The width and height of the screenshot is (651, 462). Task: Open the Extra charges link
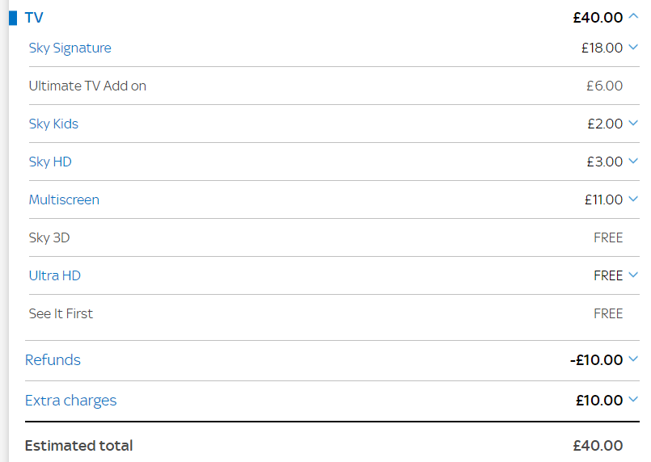coord(70,401)
